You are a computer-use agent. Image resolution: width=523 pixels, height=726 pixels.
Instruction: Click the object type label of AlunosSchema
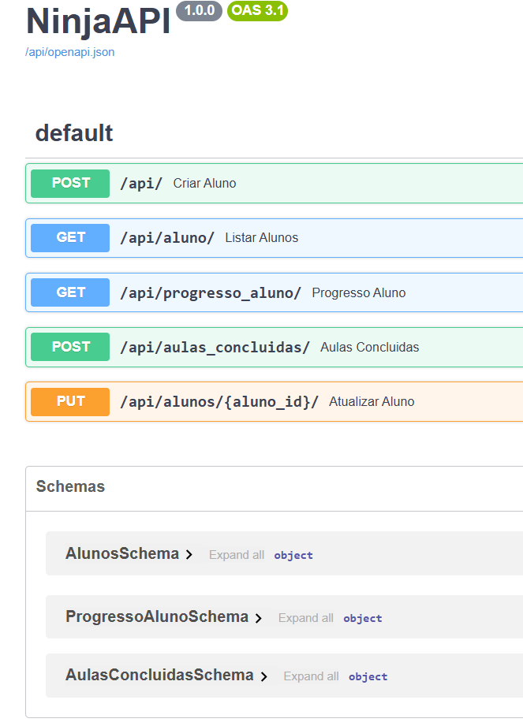(293, 555)
